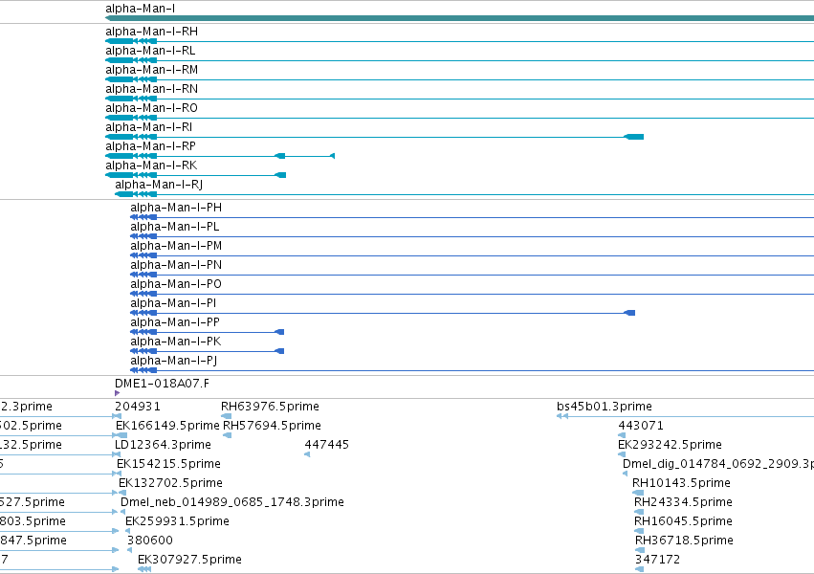
Task: Click the 447445 feature arrow glyph
Action: point(307,454)
